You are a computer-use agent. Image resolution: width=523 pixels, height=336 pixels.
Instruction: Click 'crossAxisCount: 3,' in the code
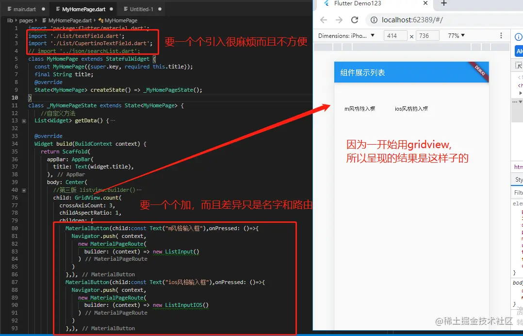pos(87,205)
